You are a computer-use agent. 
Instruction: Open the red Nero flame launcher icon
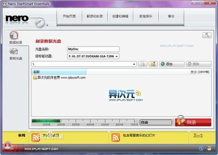pos(8,146)
